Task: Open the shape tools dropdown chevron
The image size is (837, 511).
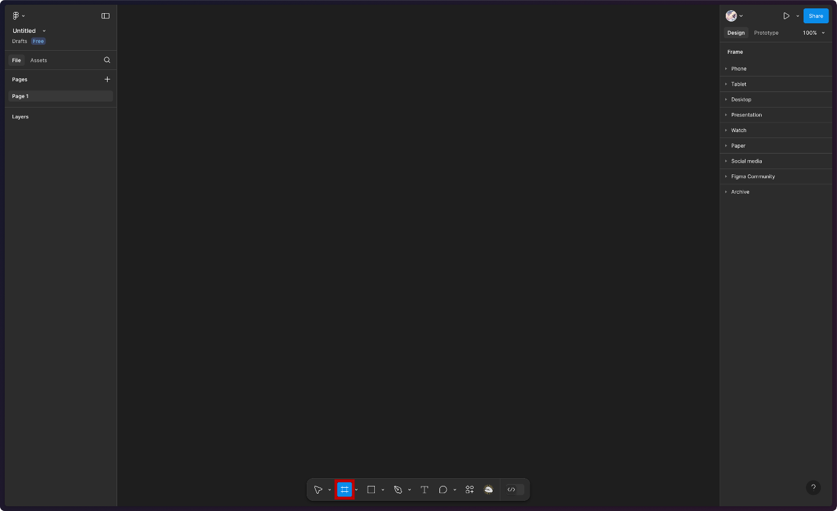Action: pyautogui.click(x=383, y=490)
